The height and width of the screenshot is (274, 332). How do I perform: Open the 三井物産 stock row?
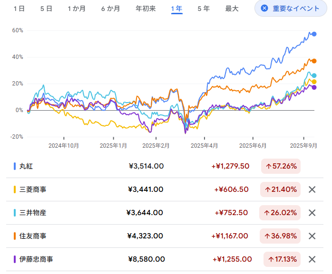pos(165,213)
